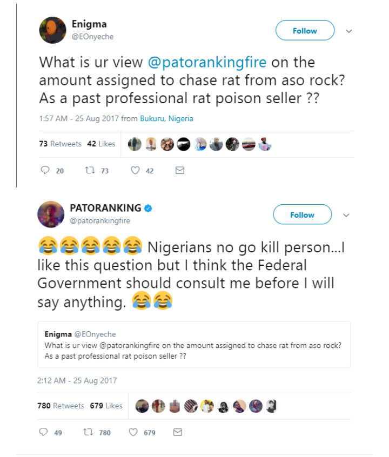Follow the PATORANKING account
Viewport: 389px width, 457px height.
pos(302,214)
